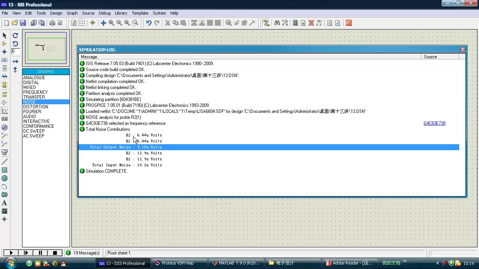Pick the 2D graphics box tool
The width and height of the screenshot is (479, 269).
(4, 170)
